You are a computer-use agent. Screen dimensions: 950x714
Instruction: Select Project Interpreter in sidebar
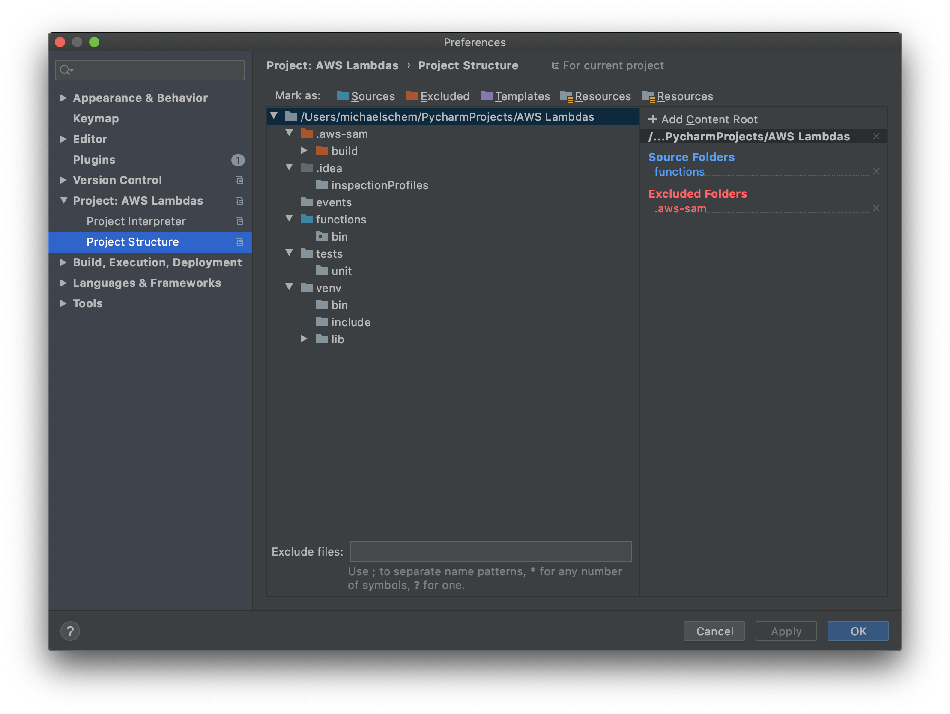tap(136, 221)
